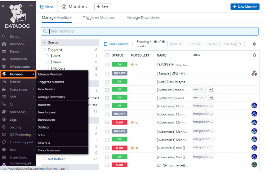
Task: Open Help question mark icon
Action: pyautogui.click(x=4, y=150)
